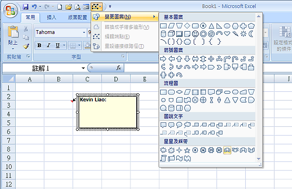The width and height of the screenshot is (292, 189).
Task: Switch to the 插入 Insert tab
Action: (52, 17)
